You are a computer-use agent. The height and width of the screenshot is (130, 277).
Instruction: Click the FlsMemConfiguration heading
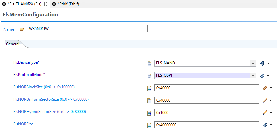30,15
